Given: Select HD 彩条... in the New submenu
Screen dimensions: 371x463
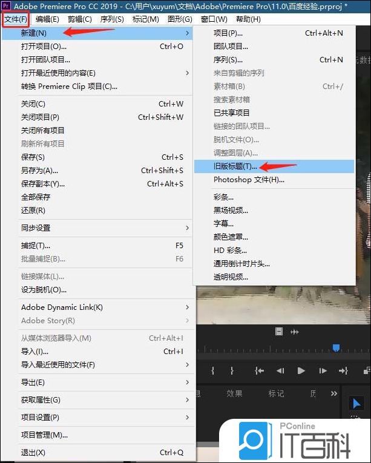Looking at the screenshot, I should pyautogui.click(x=274, y=251).
